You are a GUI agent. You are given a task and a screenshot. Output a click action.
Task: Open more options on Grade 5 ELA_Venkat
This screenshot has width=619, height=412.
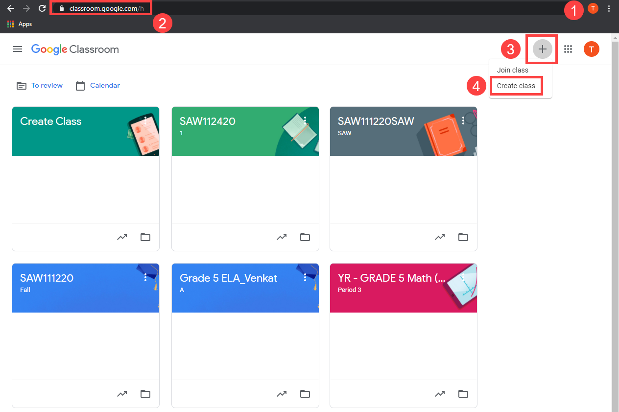point(305,277)
